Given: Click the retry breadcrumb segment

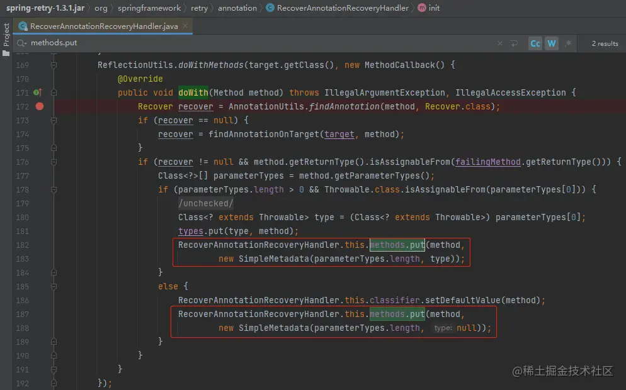Looking at the screenshot, I should 199,8.
